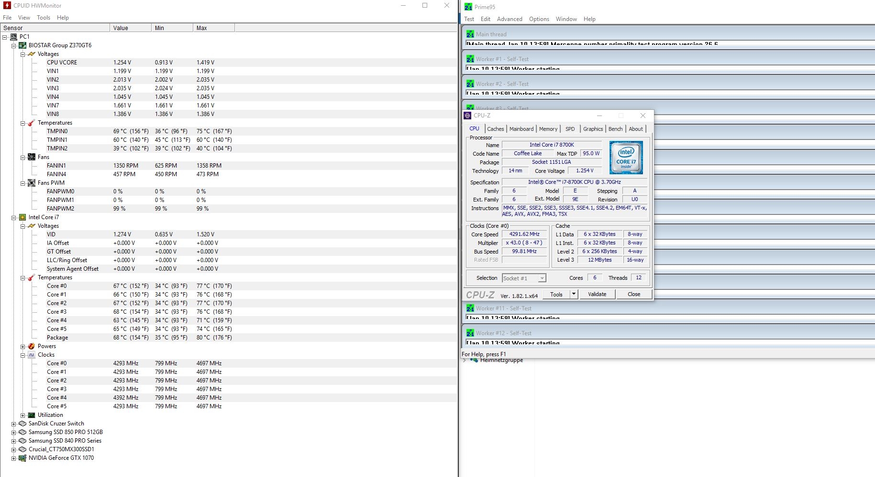Collapse the Clocks node
This screenshot has height=477, width=875.
tap(22, 355)
